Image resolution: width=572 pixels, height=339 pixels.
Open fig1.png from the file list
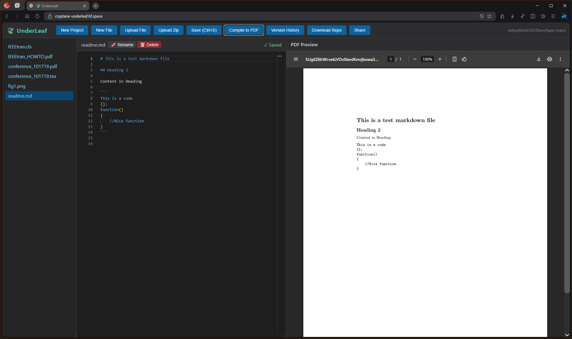click(17, 86)
